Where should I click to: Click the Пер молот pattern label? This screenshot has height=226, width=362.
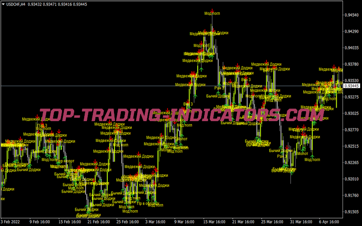click(65, 161)
